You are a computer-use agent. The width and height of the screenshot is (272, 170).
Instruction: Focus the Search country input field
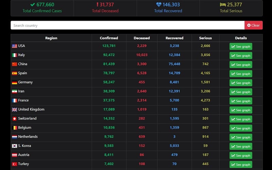click(x=128, y=25)
